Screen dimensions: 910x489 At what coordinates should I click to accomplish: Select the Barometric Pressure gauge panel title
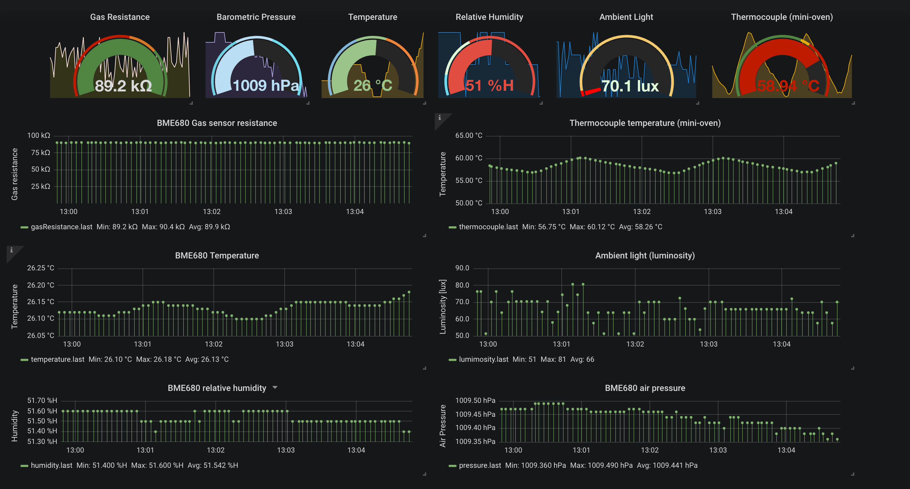click(256, 17)
